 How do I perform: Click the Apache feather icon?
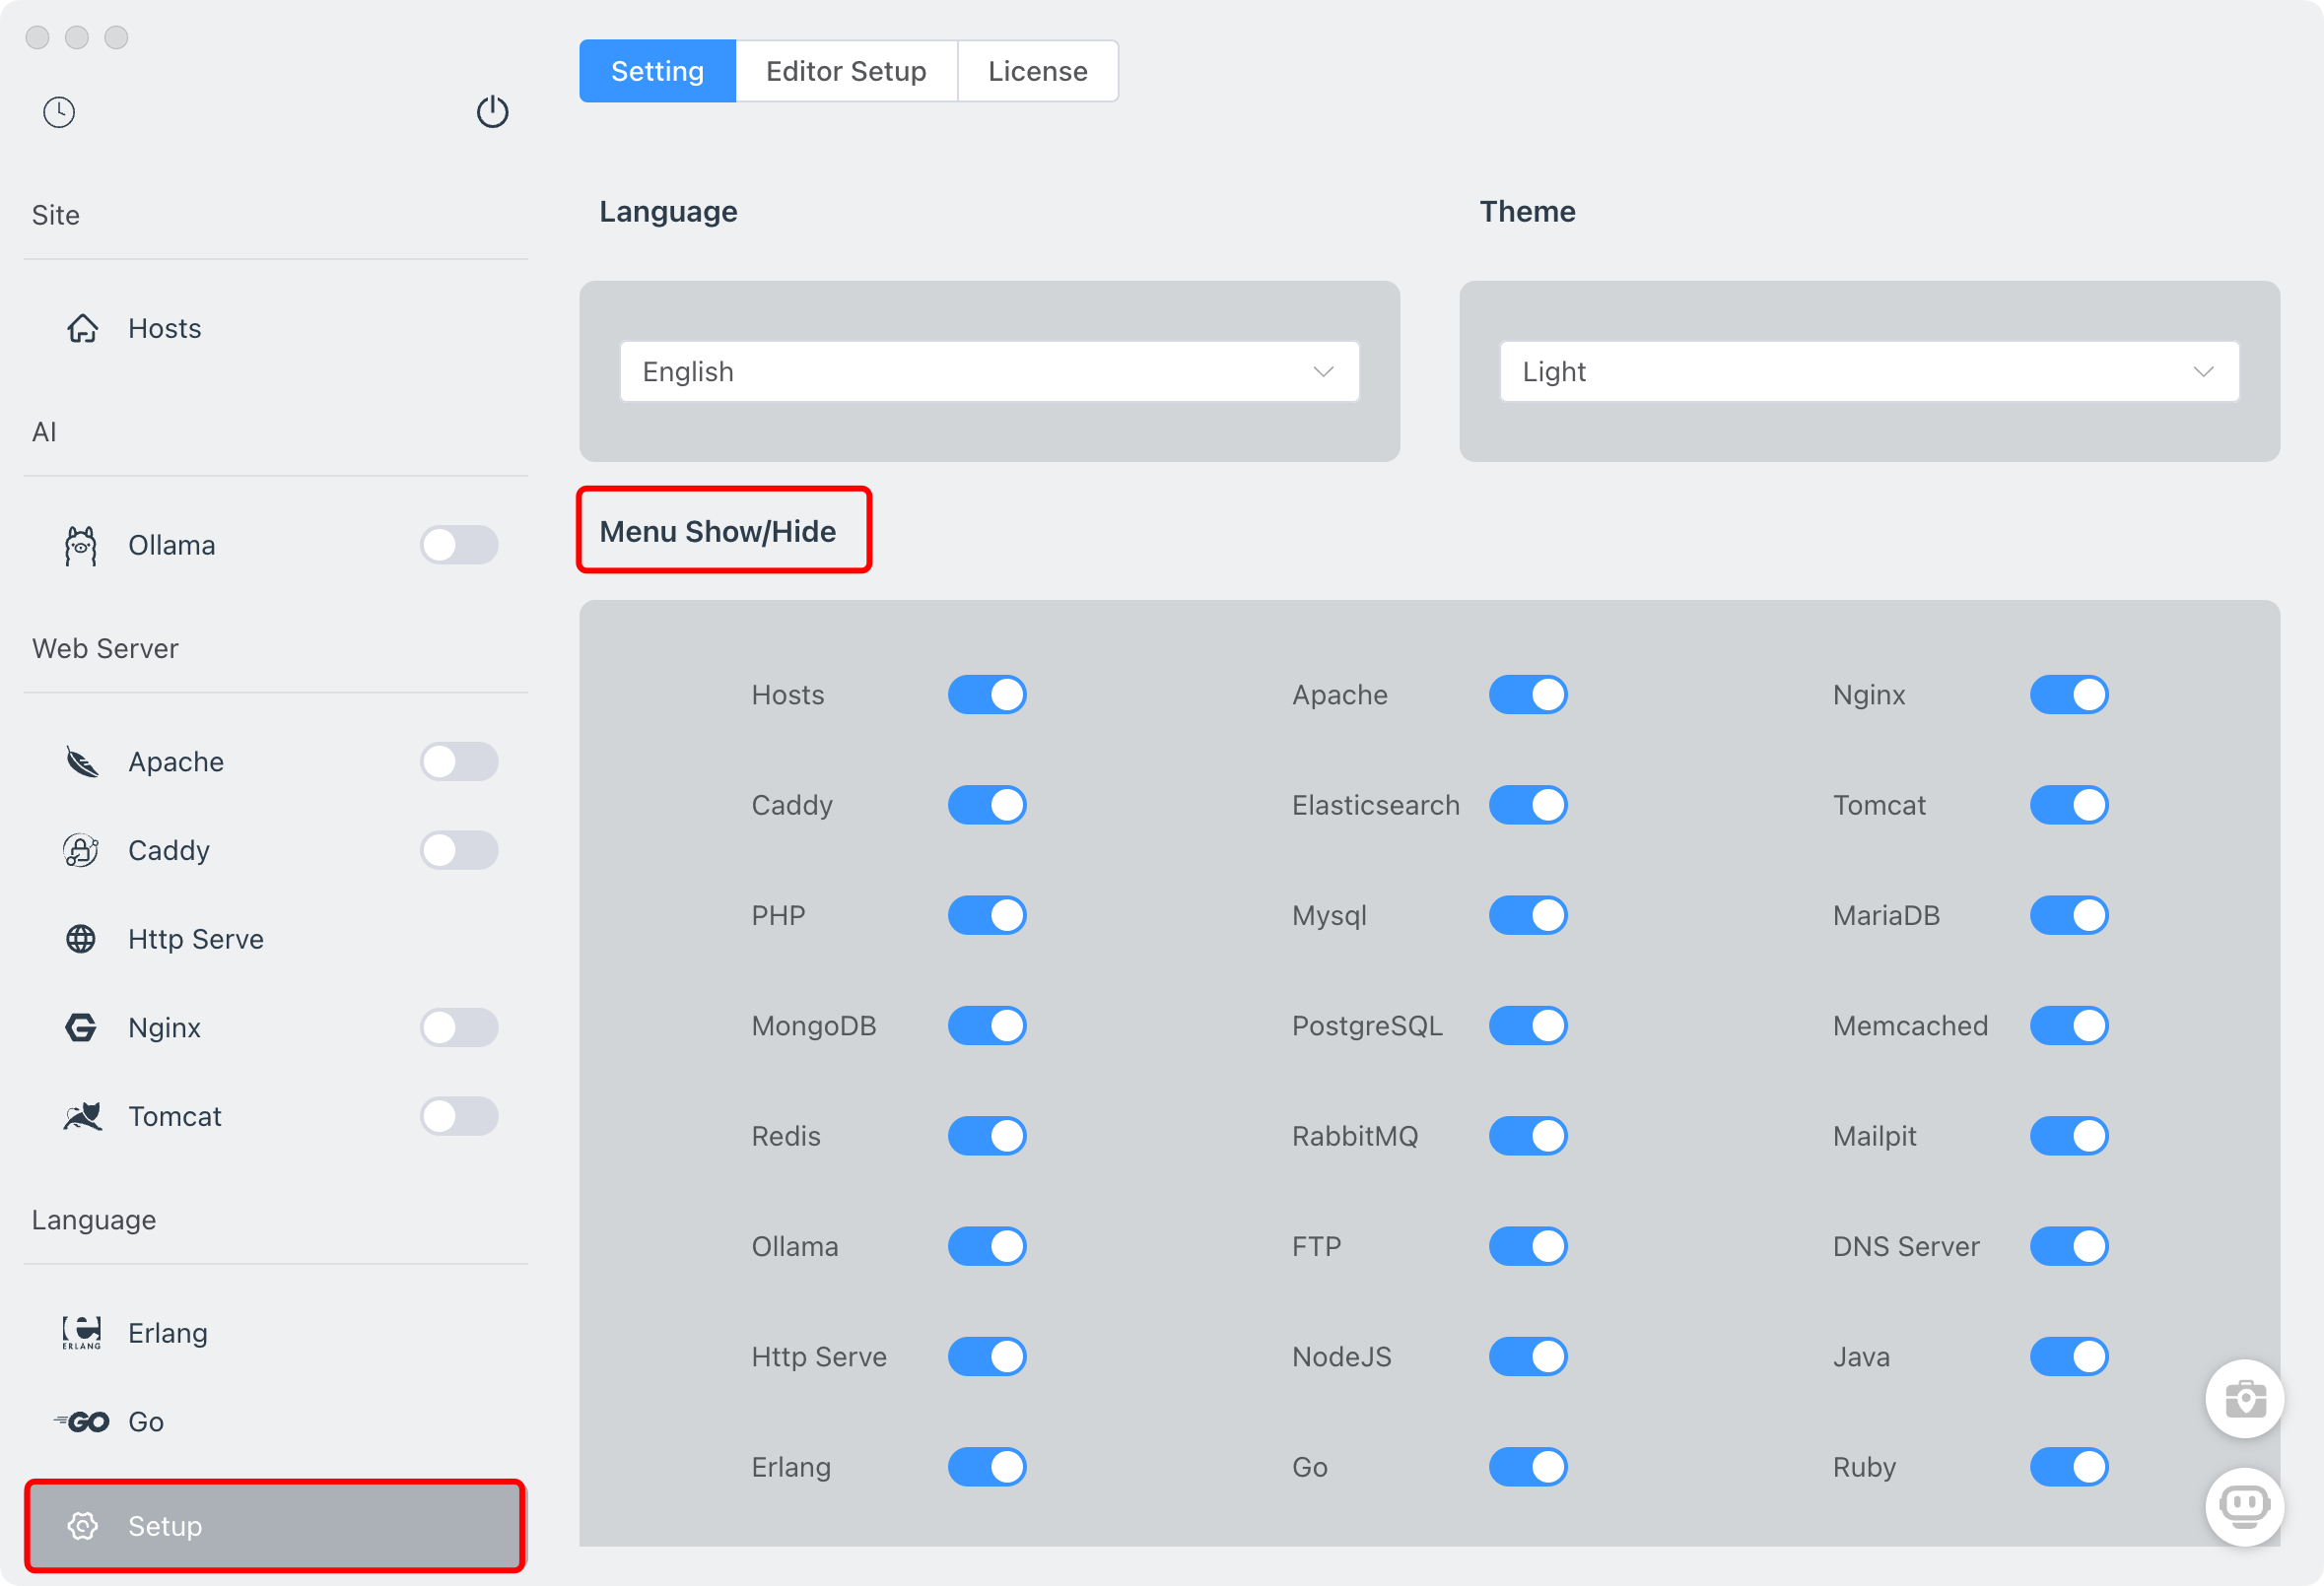[x=80, y=760]
